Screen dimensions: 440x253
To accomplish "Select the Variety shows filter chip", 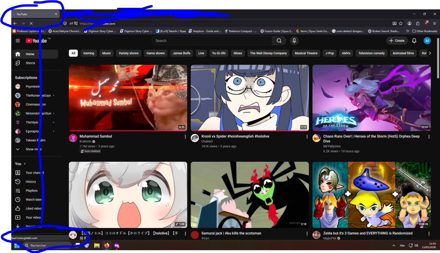I will point(129,53).
